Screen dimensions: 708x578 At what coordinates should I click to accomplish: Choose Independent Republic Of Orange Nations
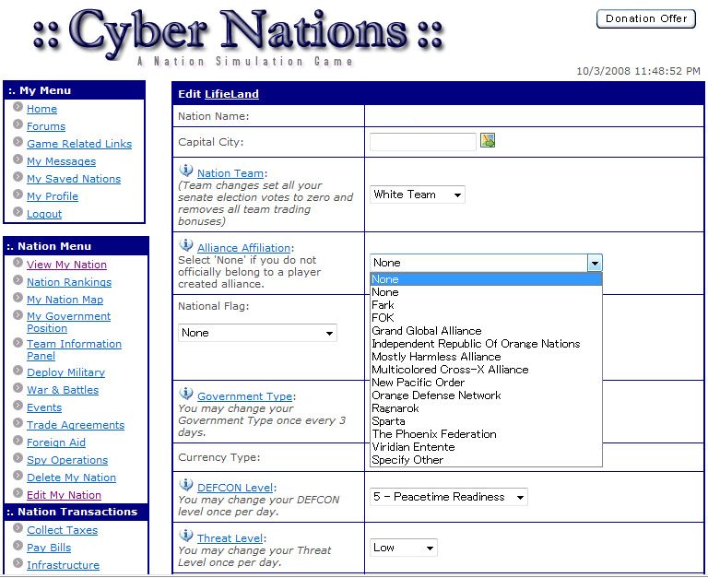486,344
